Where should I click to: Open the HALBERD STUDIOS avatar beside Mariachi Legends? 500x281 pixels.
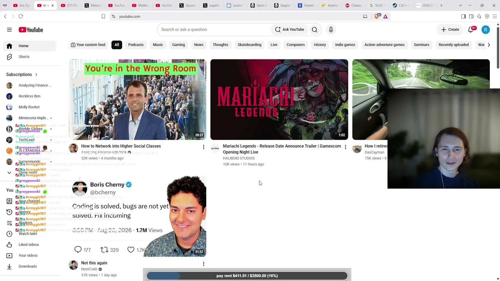click(215, 148)
